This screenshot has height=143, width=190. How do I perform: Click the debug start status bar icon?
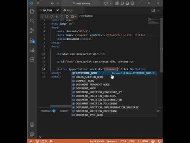(51, 141)
